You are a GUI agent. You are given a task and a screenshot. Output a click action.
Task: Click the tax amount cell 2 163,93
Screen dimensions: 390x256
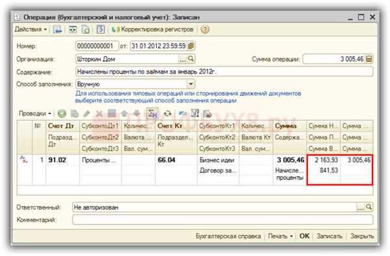point(323,160)
